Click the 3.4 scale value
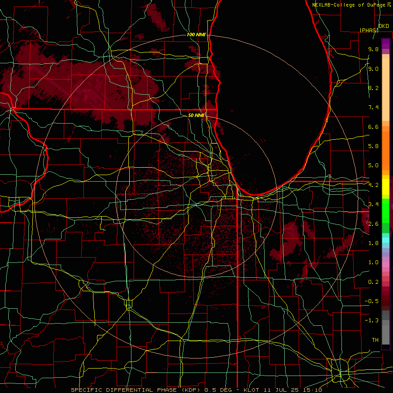The image size is (393, 393). [373, 204]
